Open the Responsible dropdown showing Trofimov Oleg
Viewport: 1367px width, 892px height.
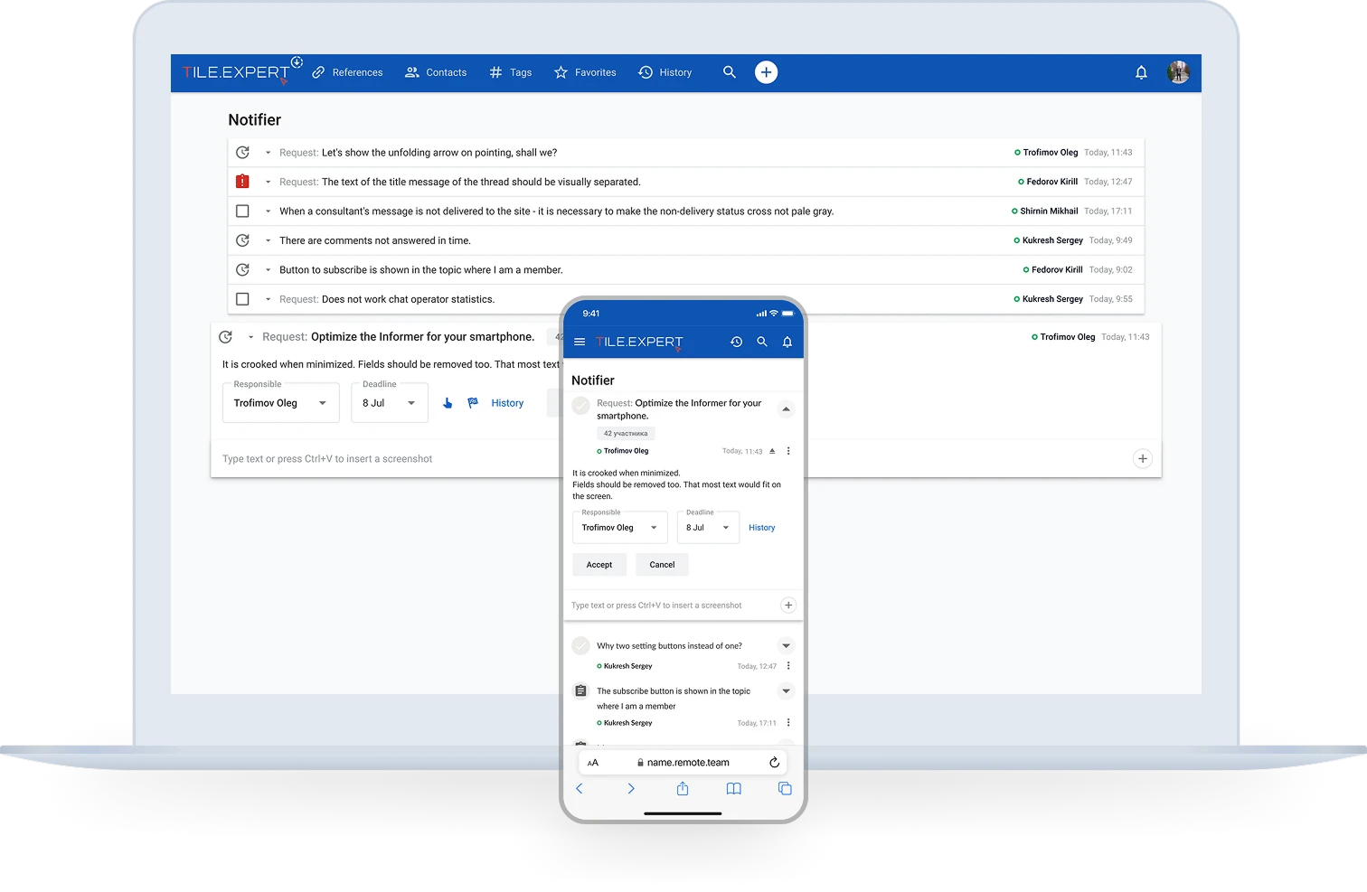pyautogui.click(x=280, y=403)
